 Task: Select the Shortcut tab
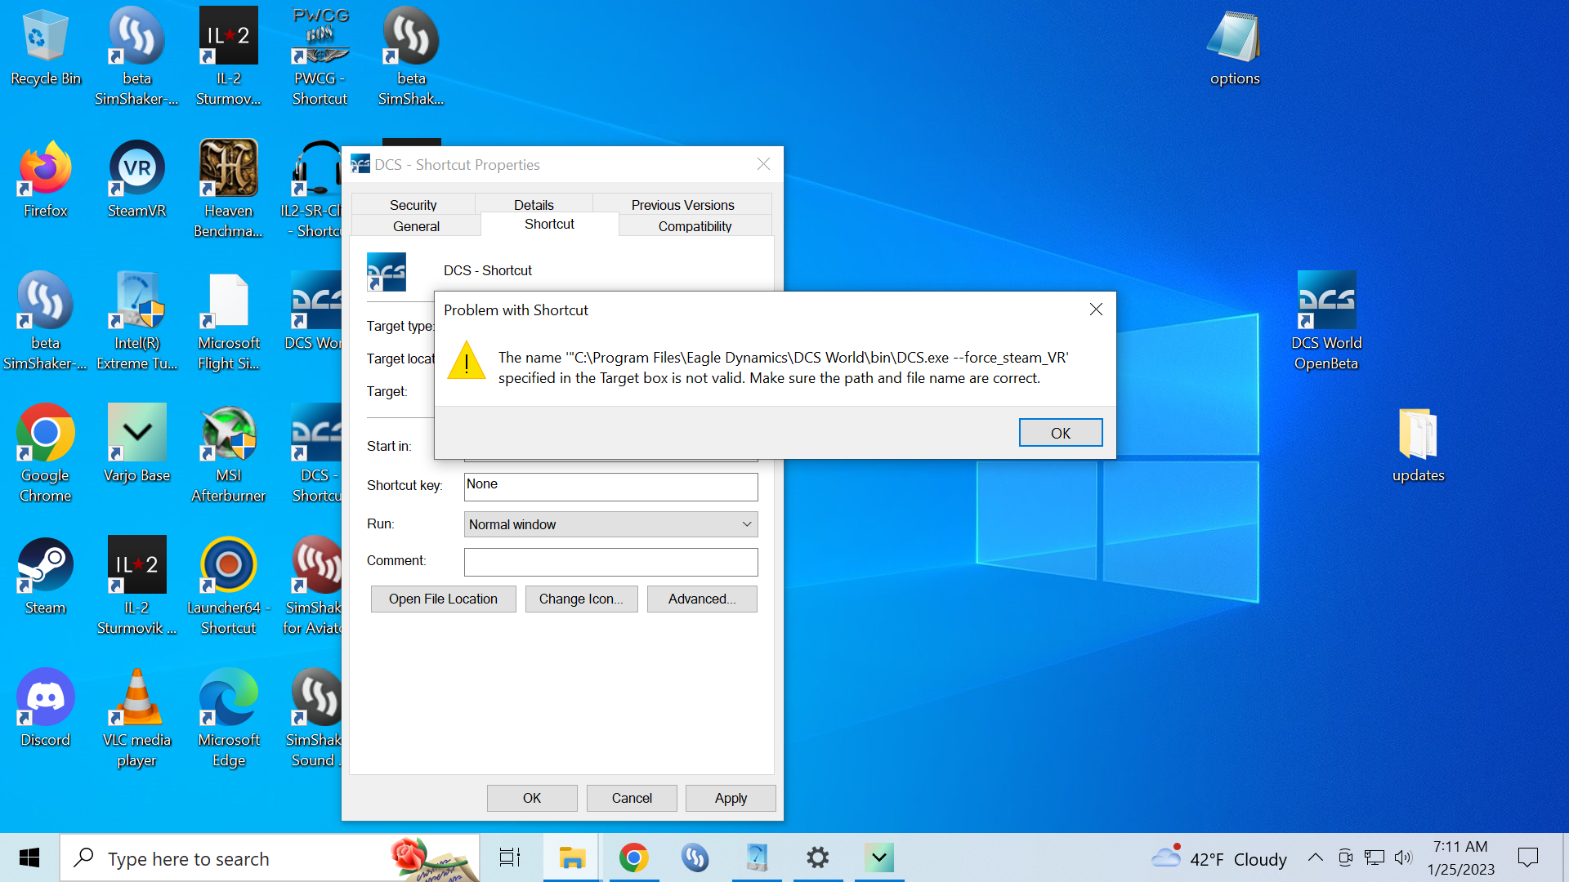pyautogui.click(x=549, y=224)
